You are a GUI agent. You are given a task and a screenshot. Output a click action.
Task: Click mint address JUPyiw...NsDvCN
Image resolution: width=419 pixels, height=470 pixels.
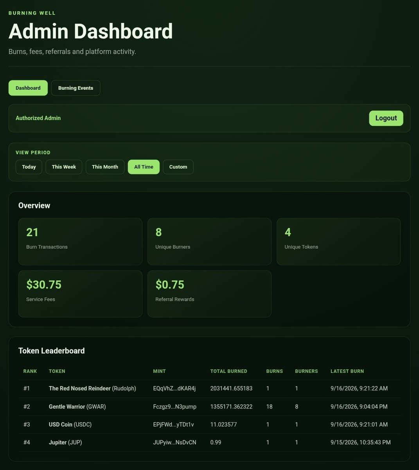point(174,443)
